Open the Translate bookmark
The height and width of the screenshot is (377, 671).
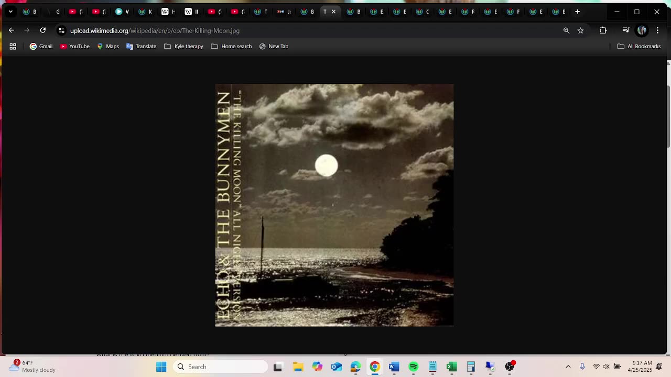tap(141, 46)
